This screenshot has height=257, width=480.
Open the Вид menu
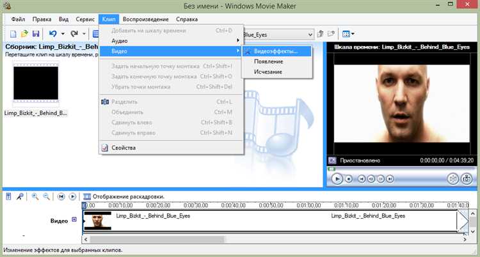tap(63, 19)
